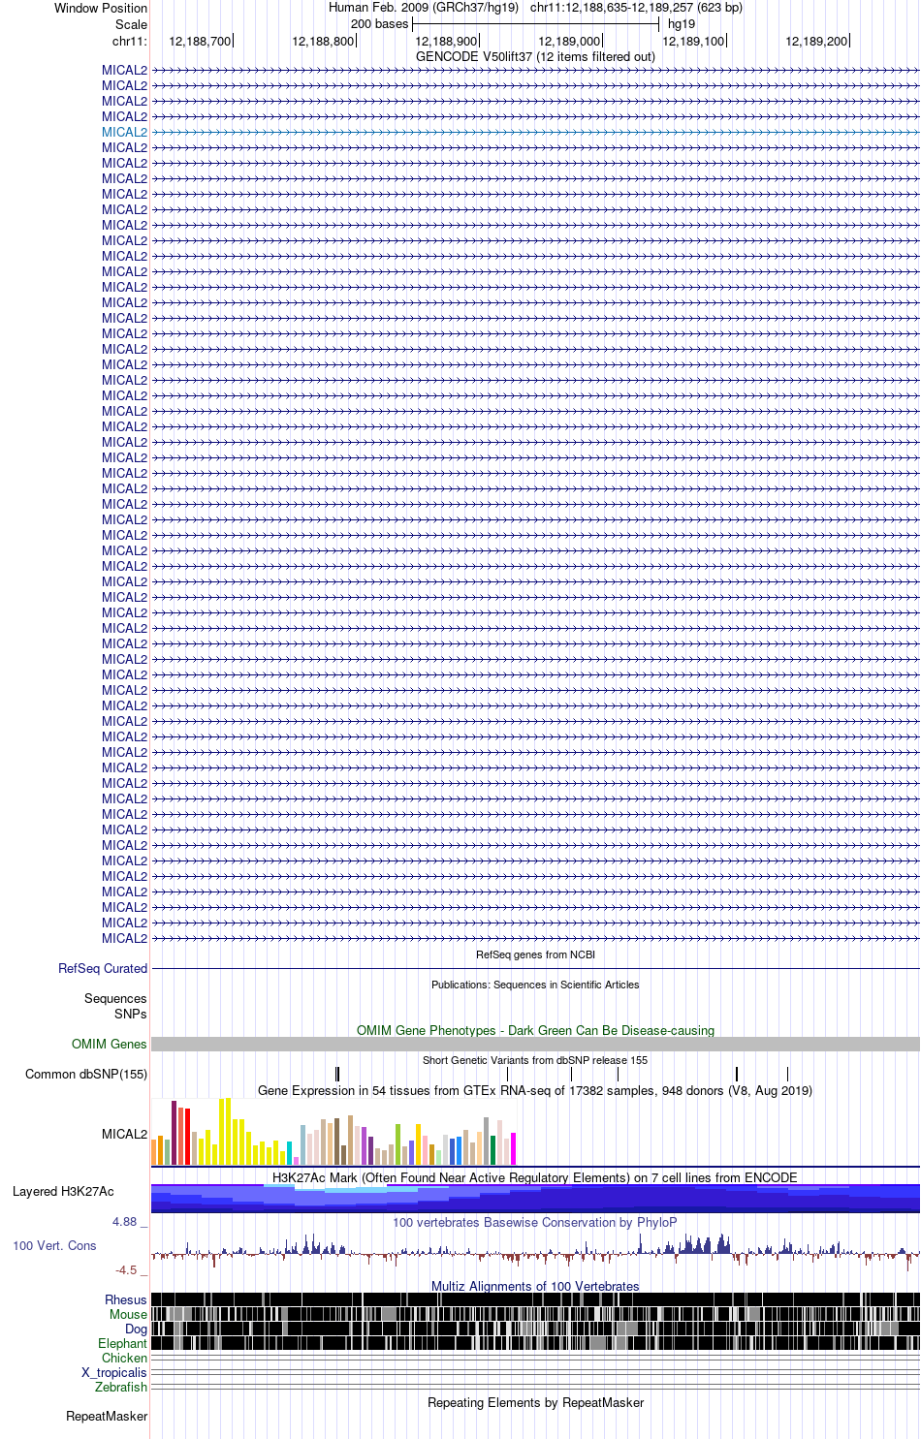
Task: Click the RepeatMasker track label
Action: pyautogui.click(x=107, y=1416)
